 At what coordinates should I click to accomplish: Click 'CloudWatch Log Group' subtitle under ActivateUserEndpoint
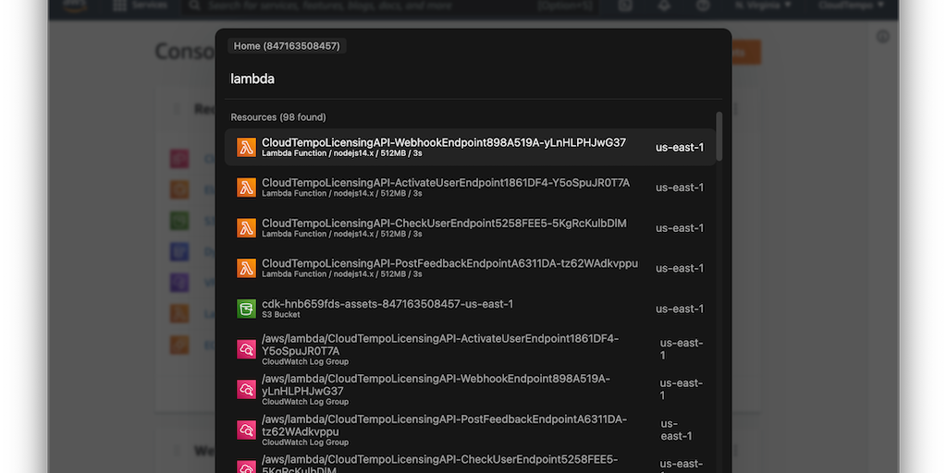pyautogui.click(x=305, y=362)
